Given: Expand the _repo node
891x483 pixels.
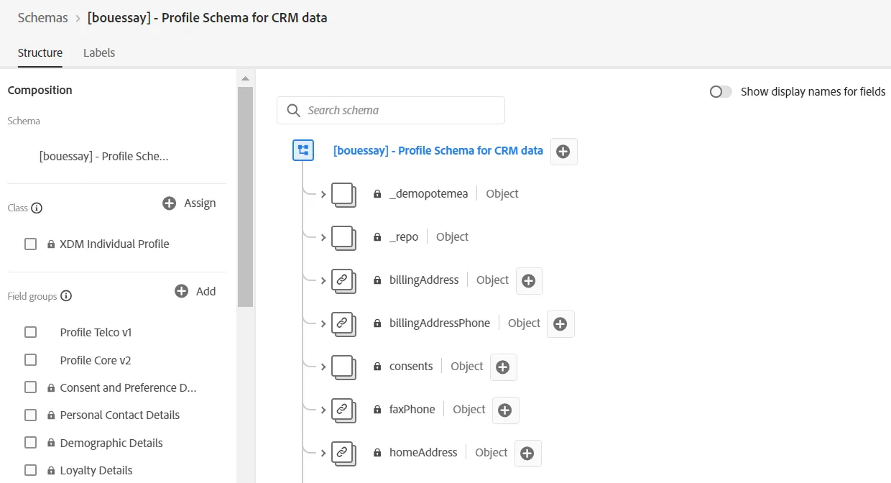Looking at the screenshot, I should click(x=323, y=238).
